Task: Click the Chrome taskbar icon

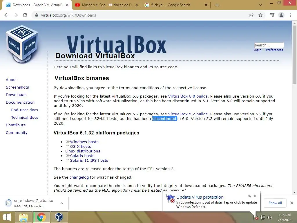Action: point(41,217)
